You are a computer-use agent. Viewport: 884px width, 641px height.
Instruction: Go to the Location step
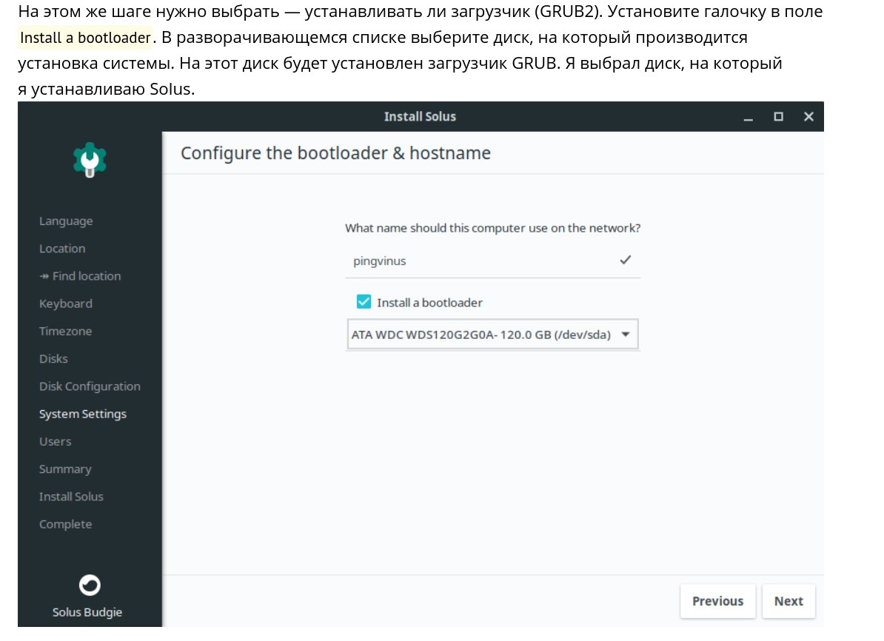click(62, 249)
